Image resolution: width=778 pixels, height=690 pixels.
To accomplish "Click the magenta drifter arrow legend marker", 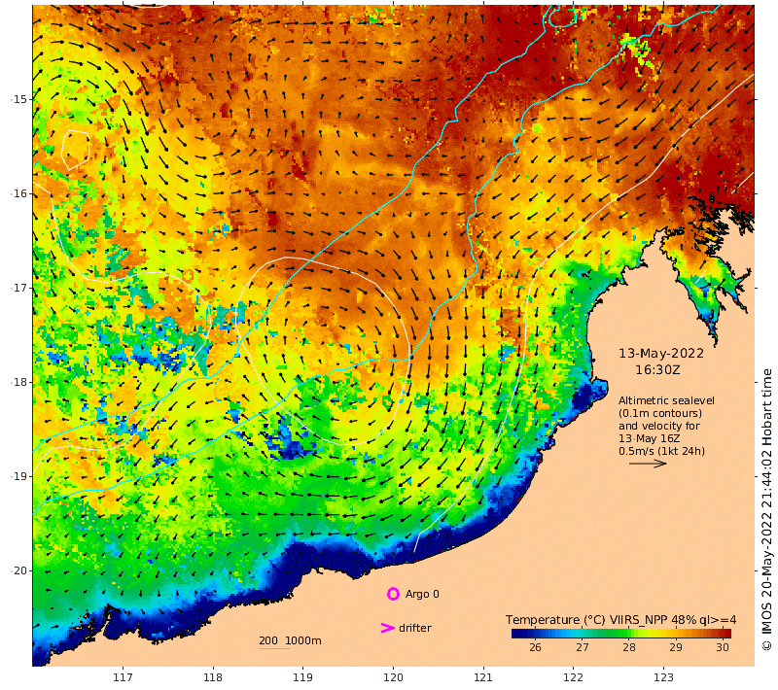I will click(387, 628).
